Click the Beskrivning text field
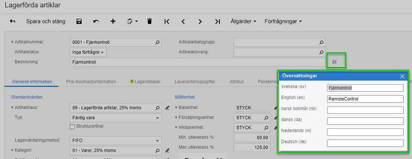Image resolution: width=412 pixels, height=159 pixels. (198, 62)
